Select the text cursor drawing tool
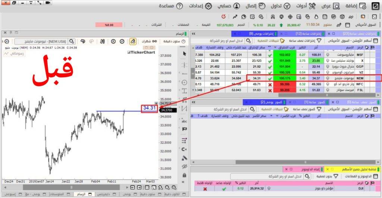This screenshot has width=382, height=198. 184,91
